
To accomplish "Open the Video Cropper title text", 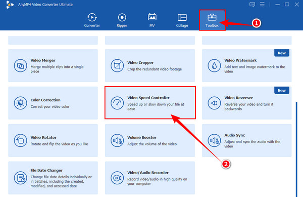I will (x=140, y=63).
